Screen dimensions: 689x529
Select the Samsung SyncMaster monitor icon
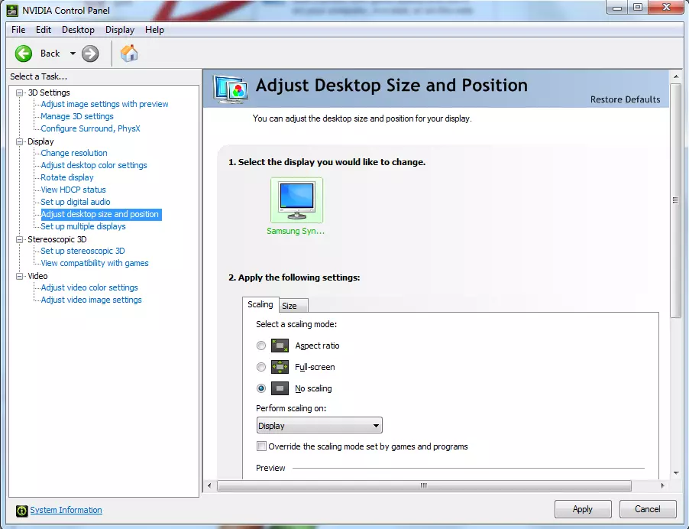[296, 200]
